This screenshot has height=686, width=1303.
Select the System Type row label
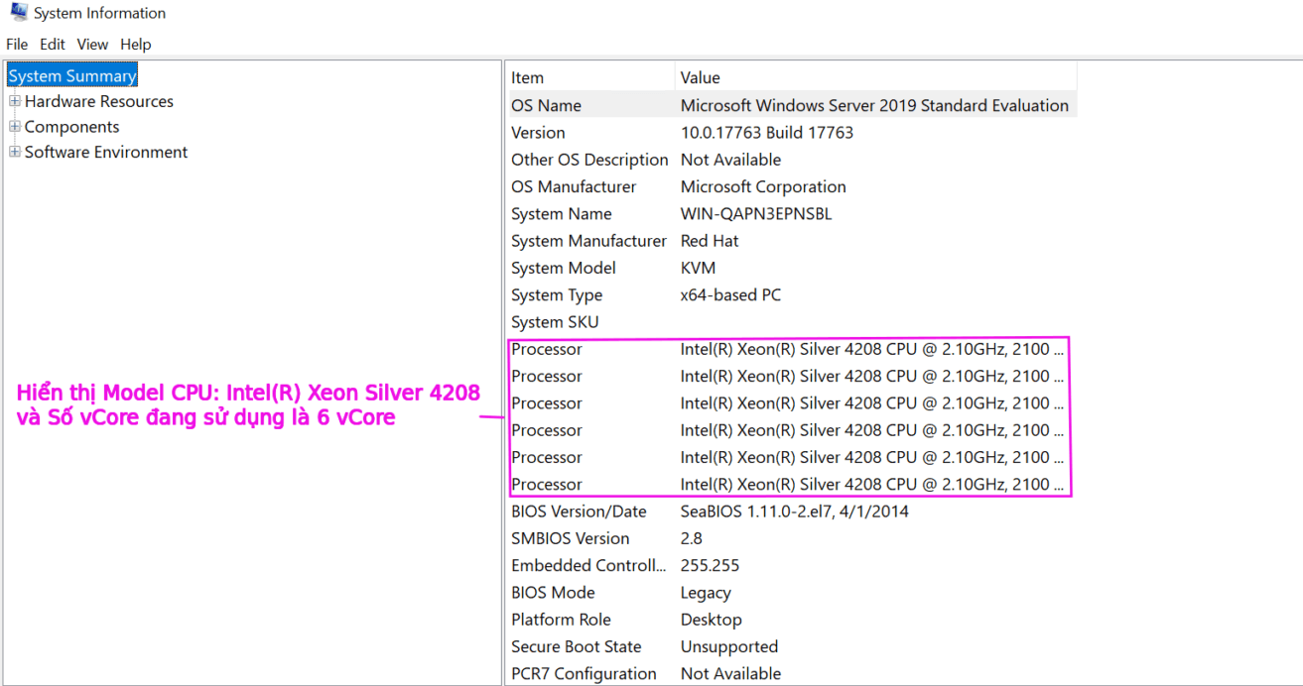point(557,295)
